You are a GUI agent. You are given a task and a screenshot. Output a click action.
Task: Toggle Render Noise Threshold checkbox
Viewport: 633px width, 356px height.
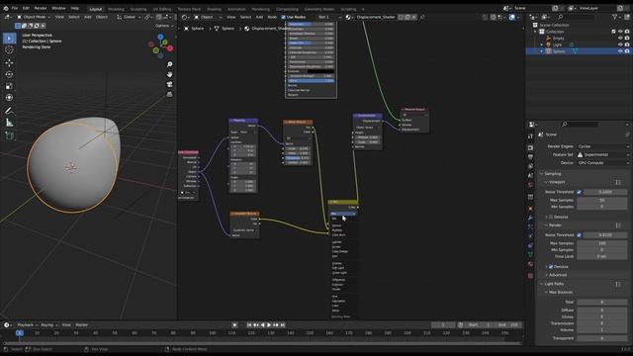click(x=580, y=235)
